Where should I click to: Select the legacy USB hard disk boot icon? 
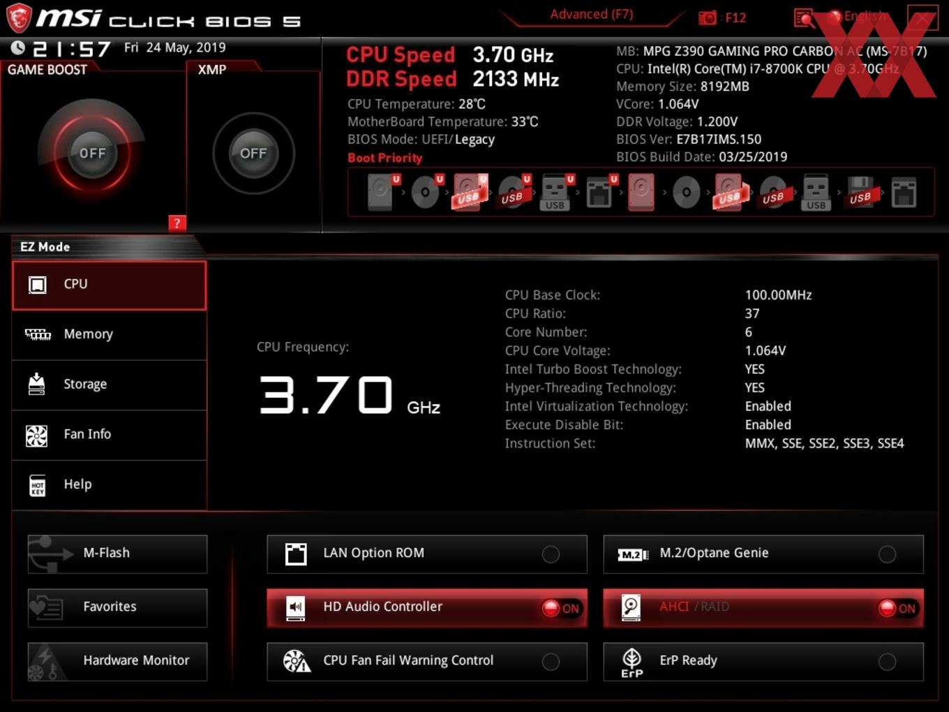[x=729, y=192]
